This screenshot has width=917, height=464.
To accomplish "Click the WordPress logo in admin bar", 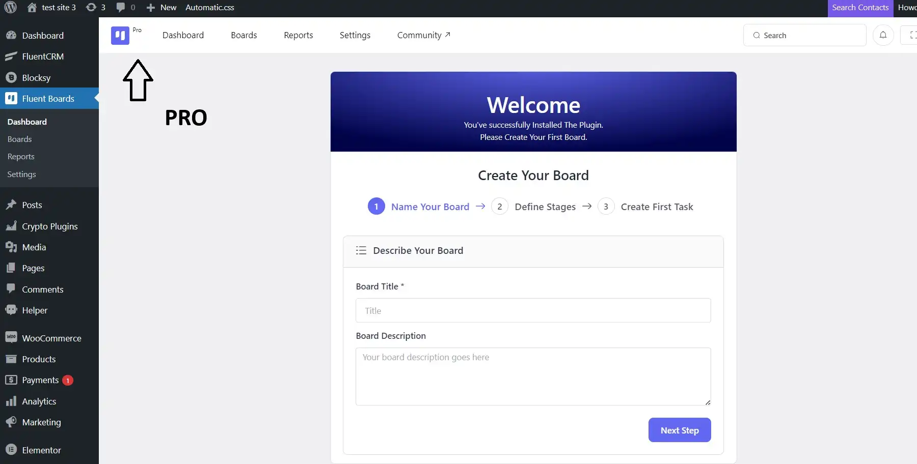I will (x=10, y=7).
